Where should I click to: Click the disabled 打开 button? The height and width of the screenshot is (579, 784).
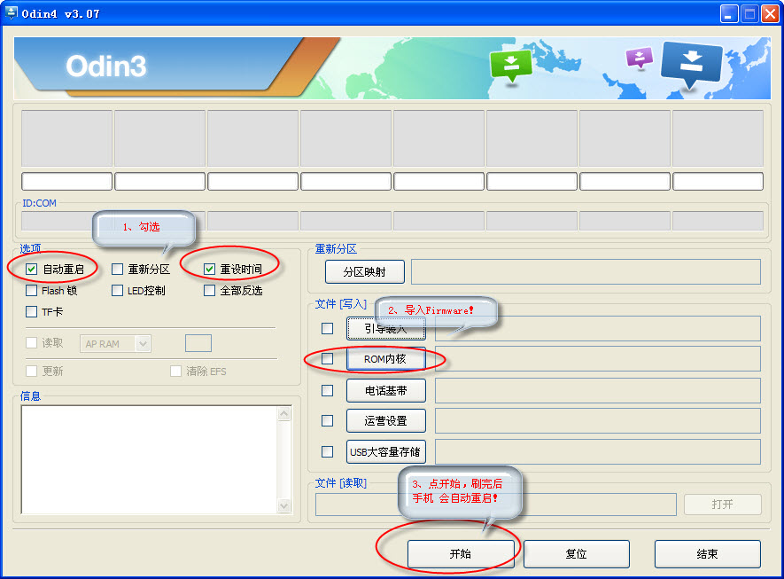point(723,505)
